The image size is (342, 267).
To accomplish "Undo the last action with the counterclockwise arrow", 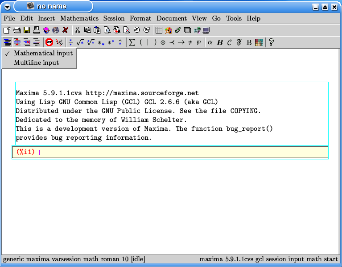I will click(137, 30).
